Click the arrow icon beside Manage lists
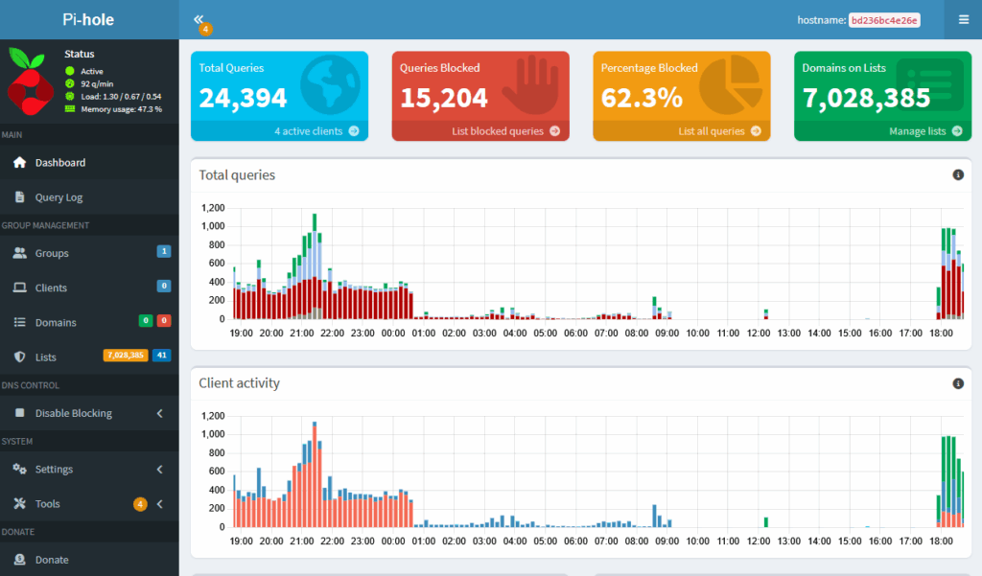The height and width of the screenshot is (576, 982). coord(956,131)
